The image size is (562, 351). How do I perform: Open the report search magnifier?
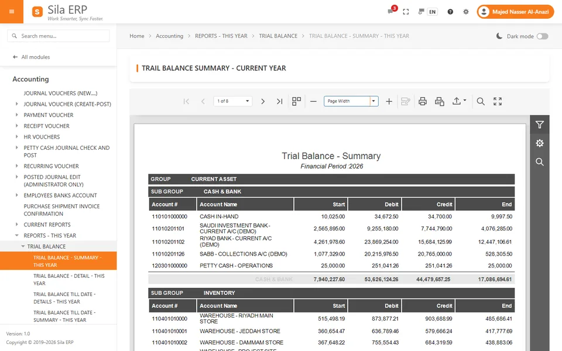pos(481,101)
